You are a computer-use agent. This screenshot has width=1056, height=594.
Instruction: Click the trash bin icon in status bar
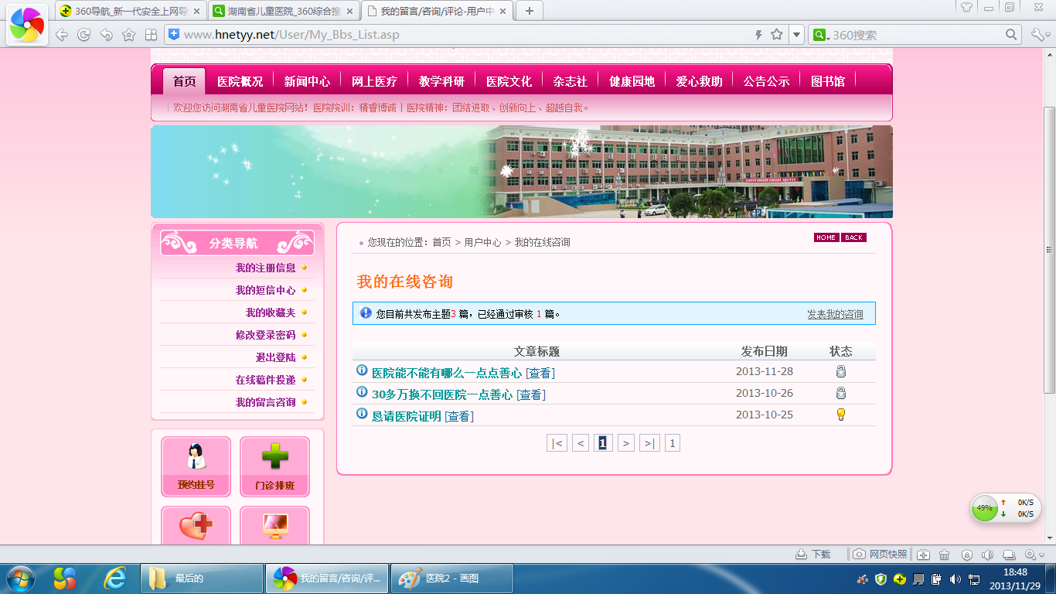pyautogui.click(x=944, y=555)
